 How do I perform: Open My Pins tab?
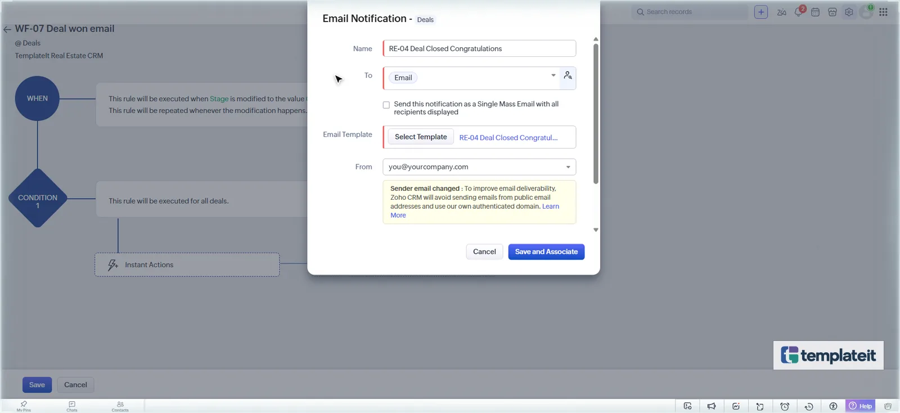coord(24,406)
